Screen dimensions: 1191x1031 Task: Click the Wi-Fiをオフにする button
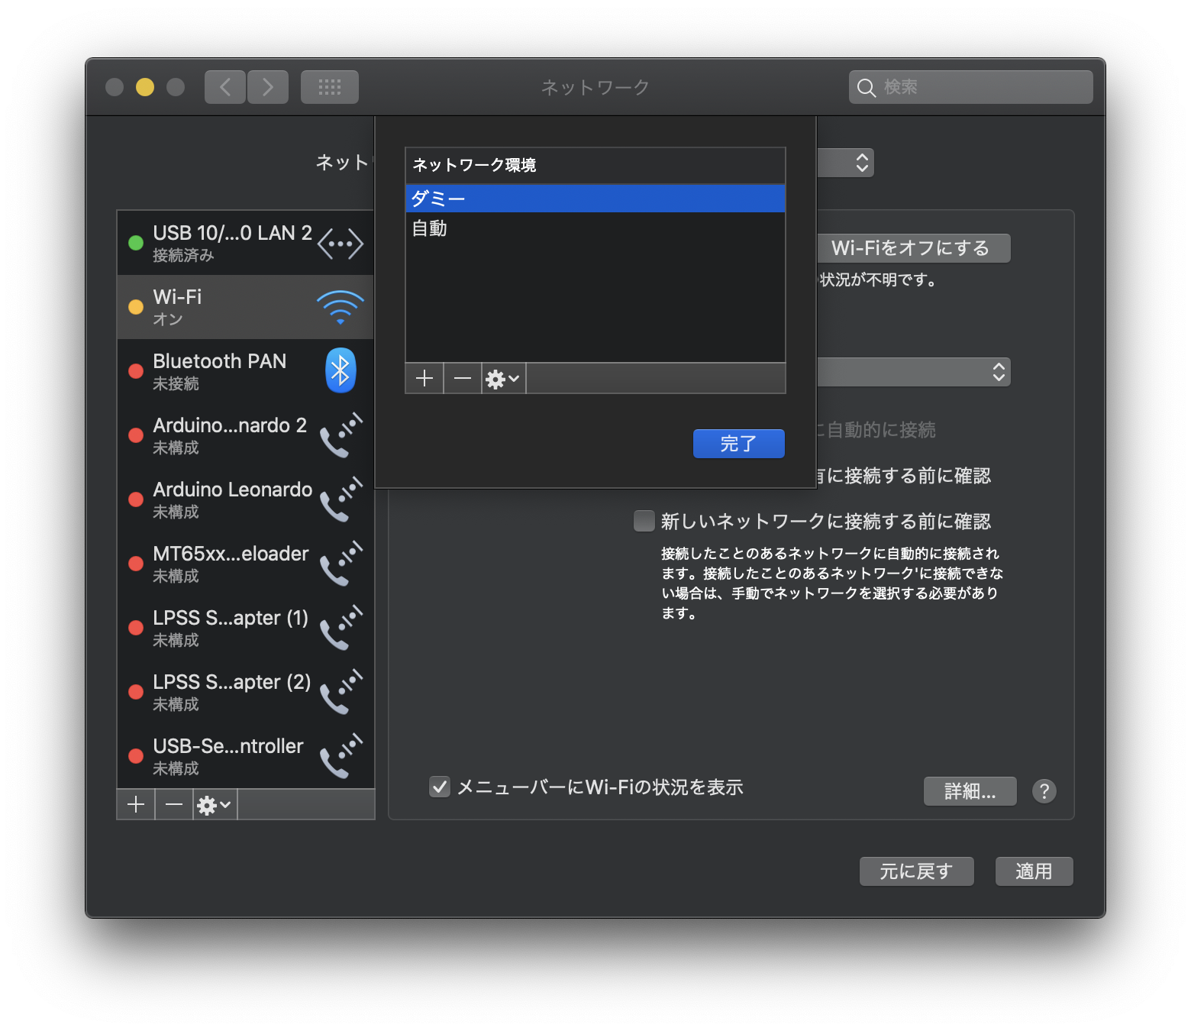[x=913, y=247]
